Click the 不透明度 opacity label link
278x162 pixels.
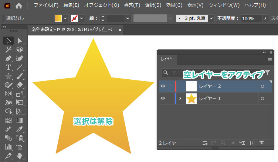pos(228,18)
